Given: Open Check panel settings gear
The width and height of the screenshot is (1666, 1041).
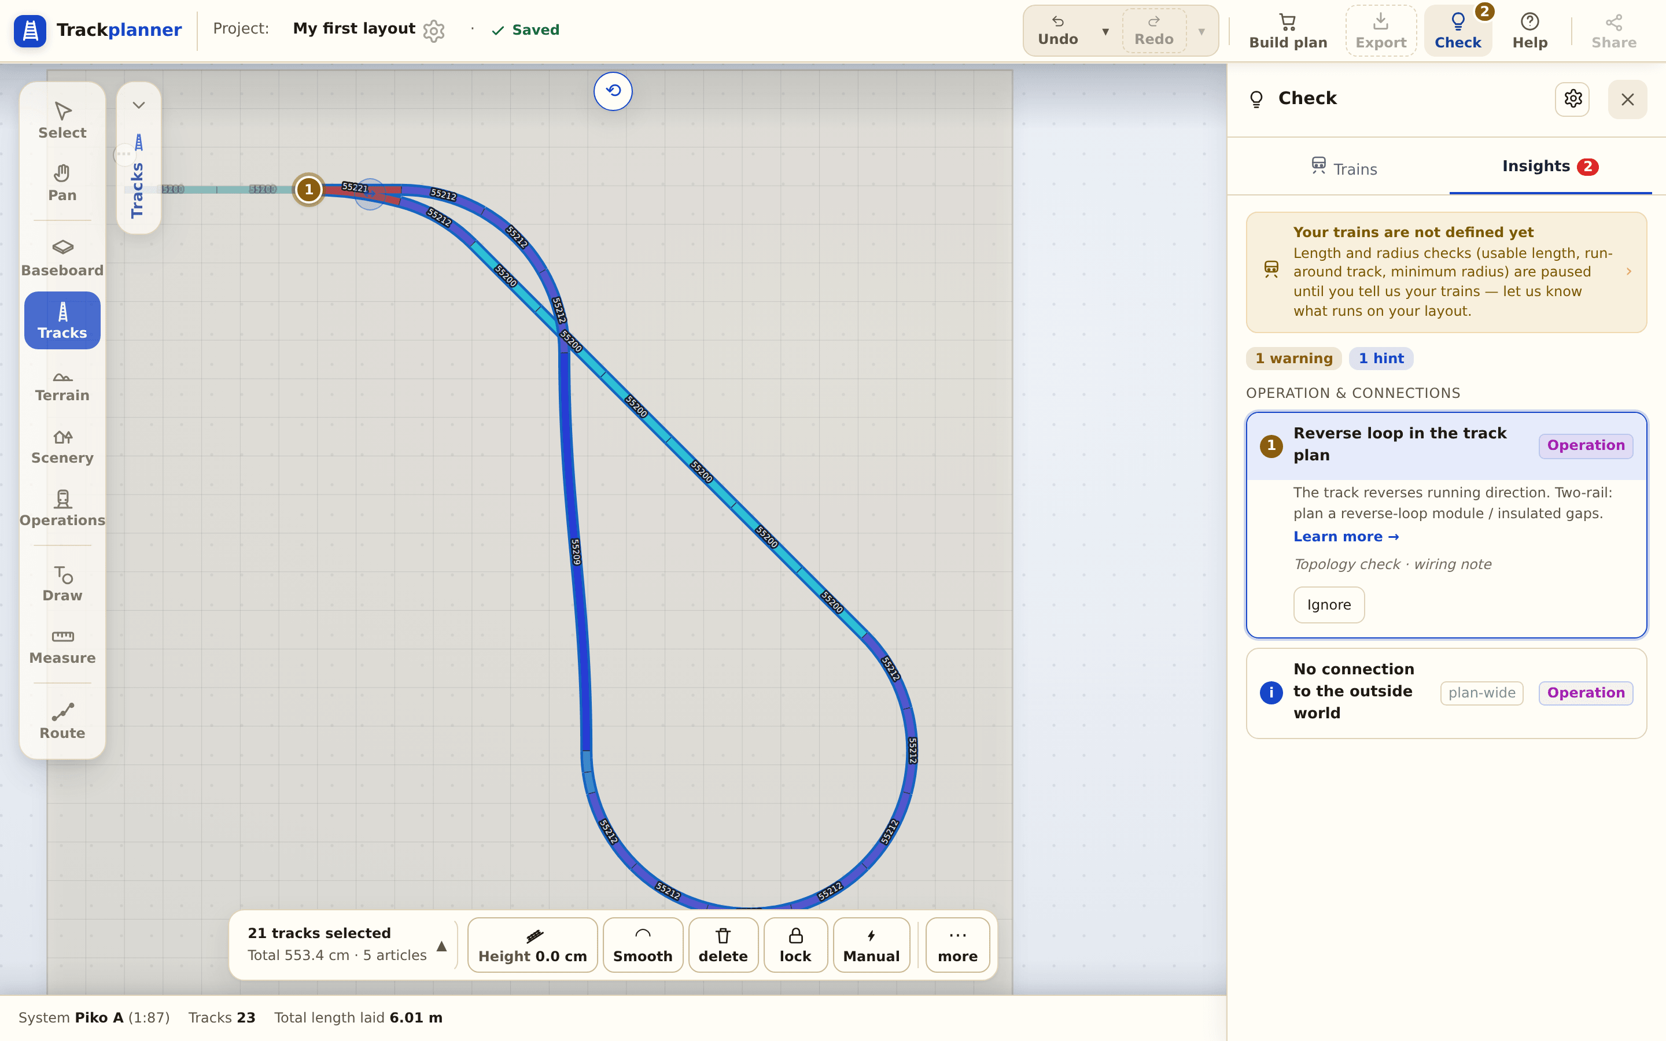Looking at the screenshot, I should tap(1572, 99).
